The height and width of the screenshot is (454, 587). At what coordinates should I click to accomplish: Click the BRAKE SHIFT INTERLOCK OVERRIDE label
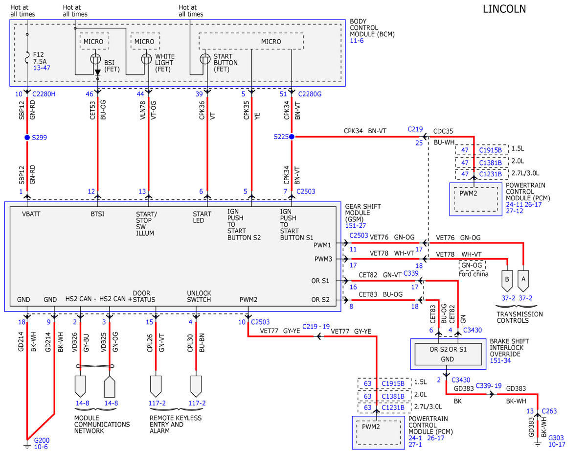[x=510, y=348]
